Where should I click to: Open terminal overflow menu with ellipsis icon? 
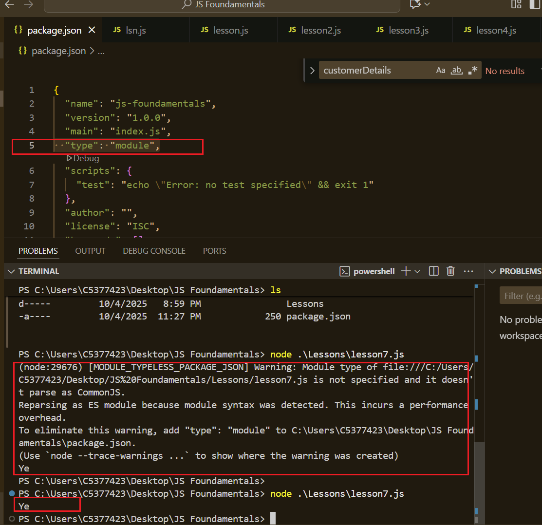coord(468,271)
